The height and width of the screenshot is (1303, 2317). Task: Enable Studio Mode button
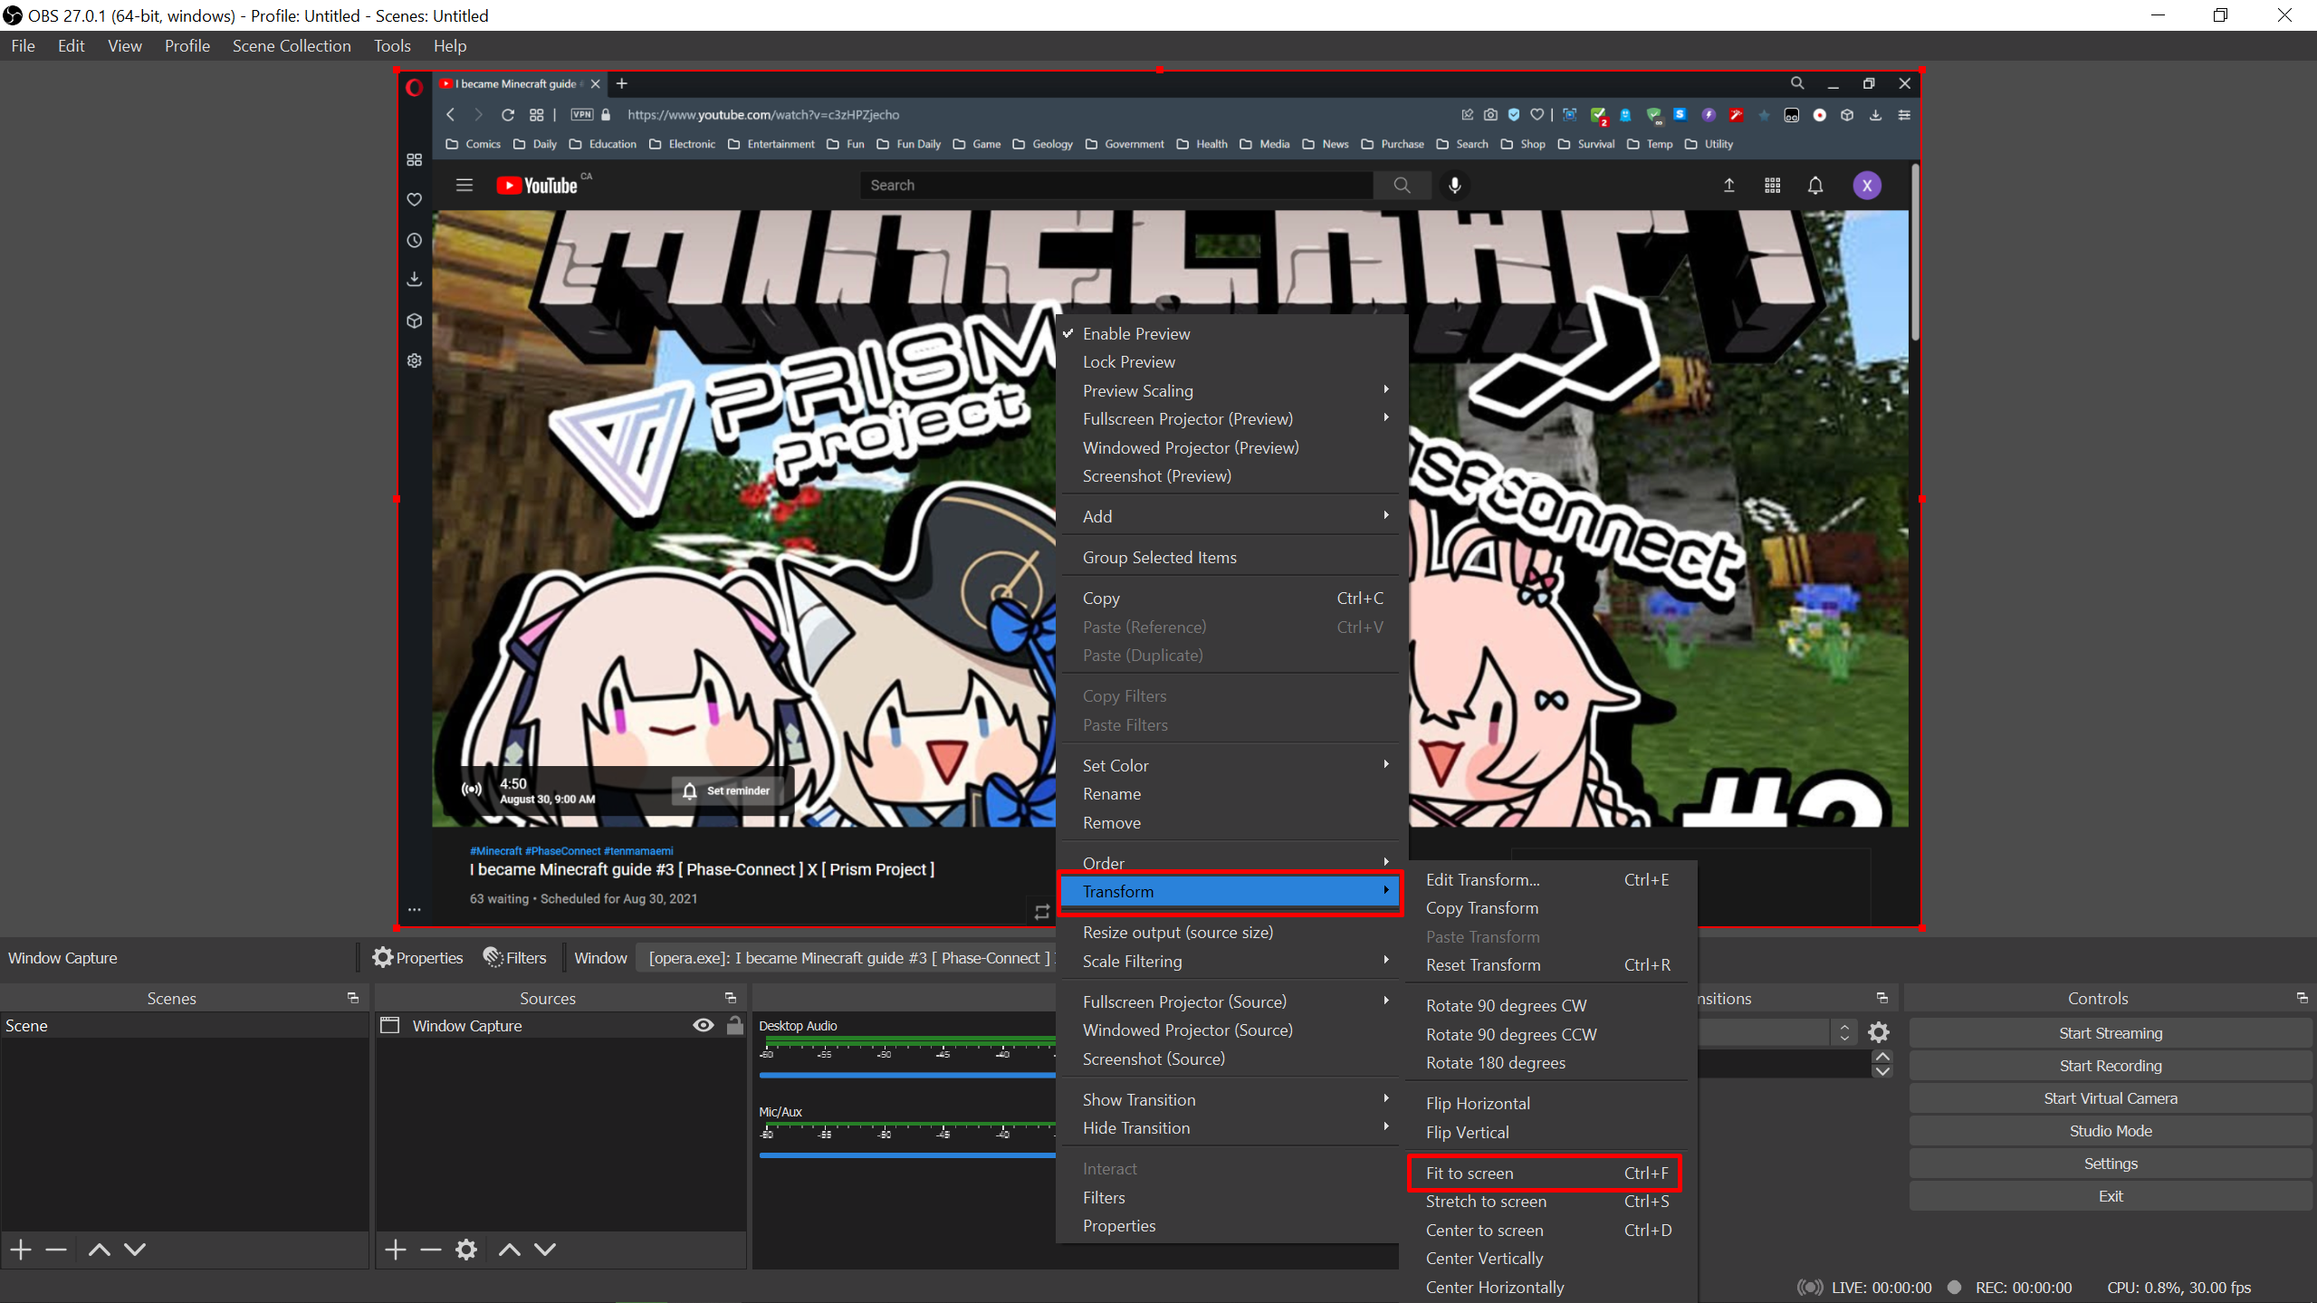(x=2110, y=1131)
